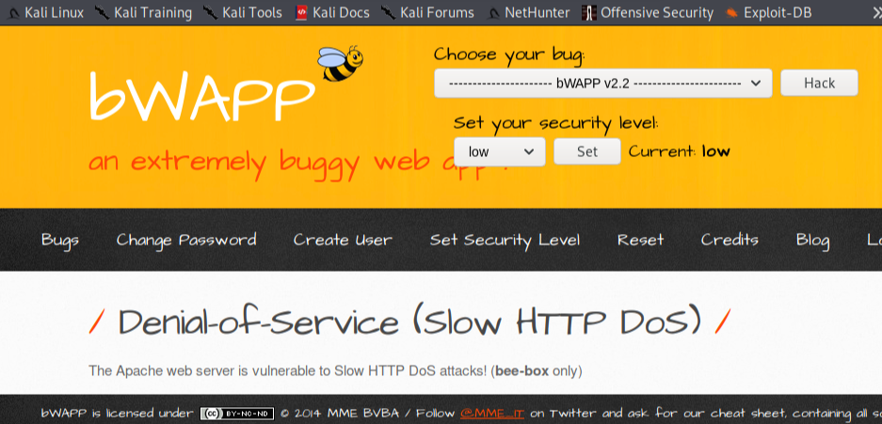The width and height of the screenshot is (882, 424).
Task: Open the Kali Forums bookmark
Action: (427, 12)
